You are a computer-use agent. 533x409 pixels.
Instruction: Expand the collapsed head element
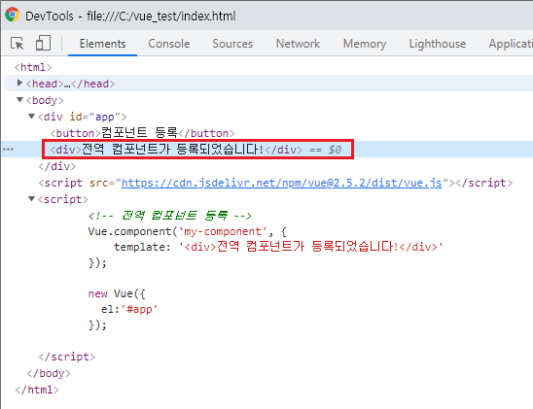(19, 83)
